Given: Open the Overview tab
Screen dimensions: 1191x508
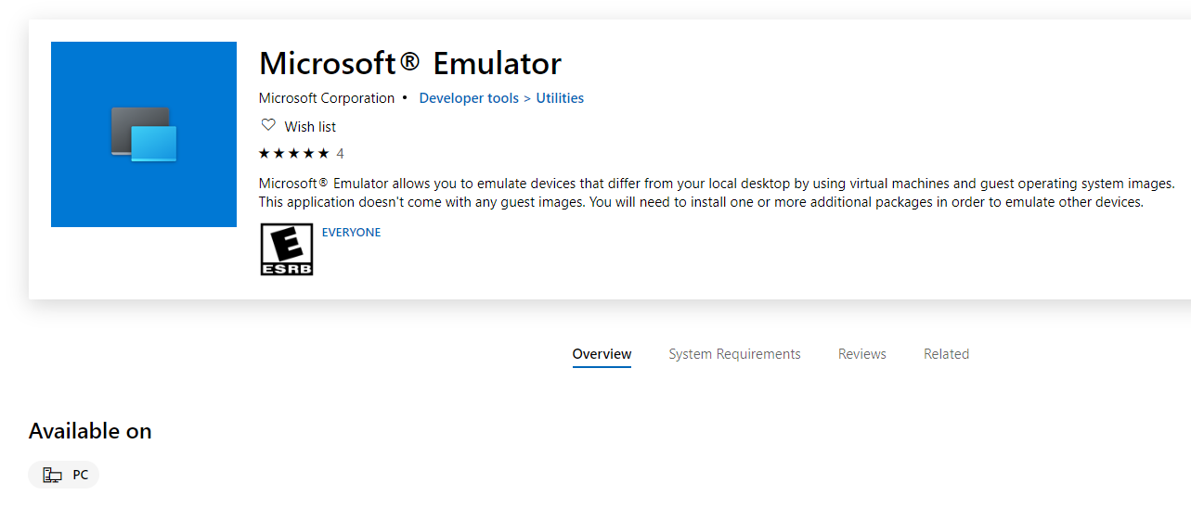Looking at the screenshot, I should pos(602,354).
